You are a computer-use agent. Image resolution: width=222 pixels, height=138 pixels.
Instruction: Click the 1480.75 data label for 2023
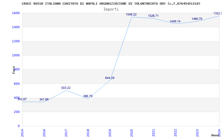pos(197,19)
